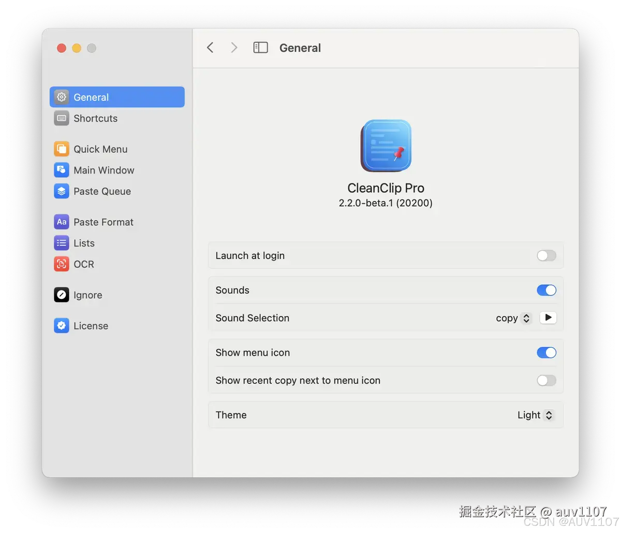Open the Quick Menu settings pane
Image resolution: width=621 pixels, height=533 pixels.
[117, 149]
